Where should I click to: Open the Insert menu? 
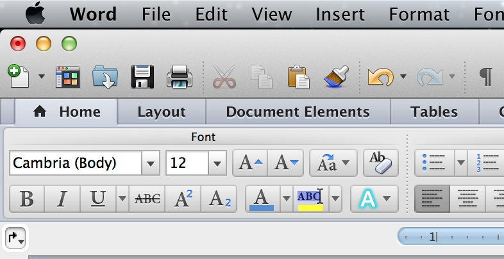[x=340, y=15]
